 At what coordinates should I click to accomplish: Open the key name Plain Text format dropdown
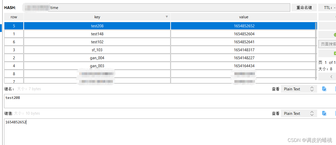tap(299, 89)
